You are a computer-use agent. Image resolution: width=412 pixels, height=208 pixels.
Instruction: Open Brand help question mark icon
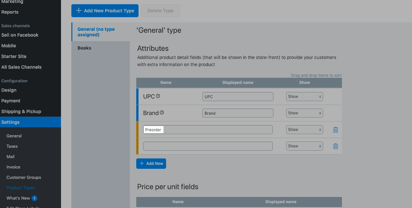click(x=162, y=113)
